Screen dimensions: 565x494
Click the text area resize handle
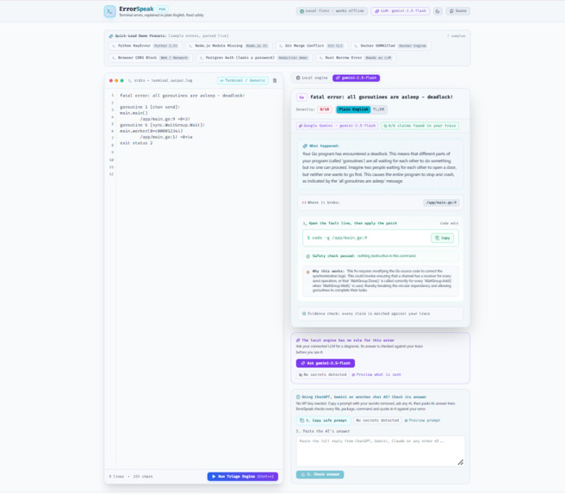pyautogui.click(x=461, y=462)
